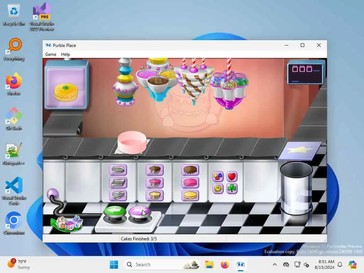Click the metal trash can
364x273 pixels.
pyautogui.click(x=296, y=188)
